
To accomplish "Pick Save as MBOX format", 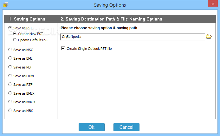I will [10, 102].
